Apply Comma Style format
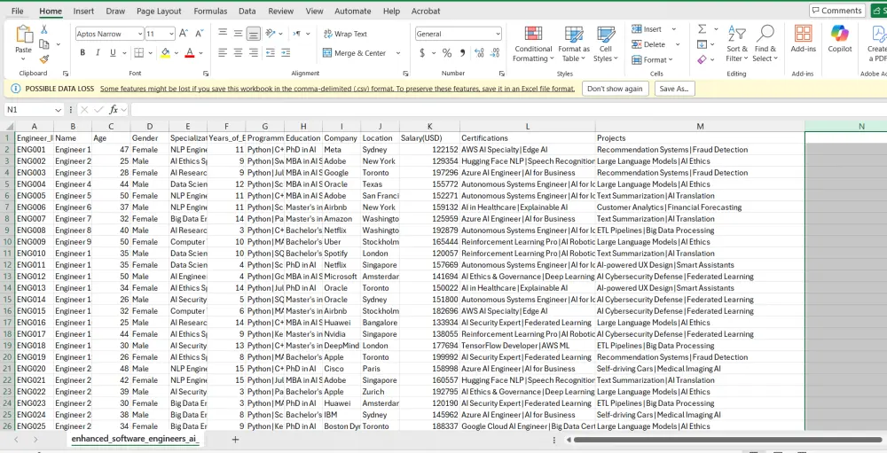Viewport: 887px width, 453px height. [x=462, y=52]
